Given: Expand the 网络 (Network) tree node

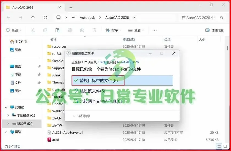Looking at the screenshot, I should point(6,132).
